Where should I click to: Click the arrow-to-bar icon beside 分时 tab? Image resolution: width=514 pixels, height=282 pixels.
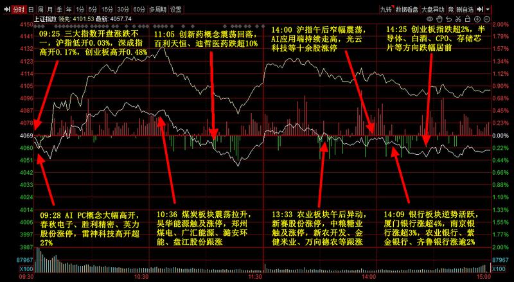coord(6,10)
